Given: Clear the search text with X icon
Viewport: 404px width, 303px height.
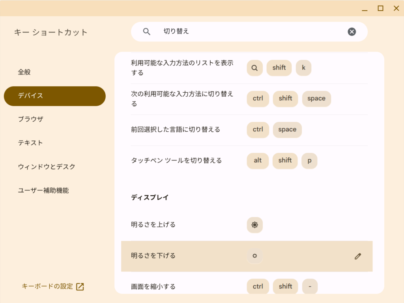Looking at the screenshot, I should pyautogui.click(x=352, y=32).
